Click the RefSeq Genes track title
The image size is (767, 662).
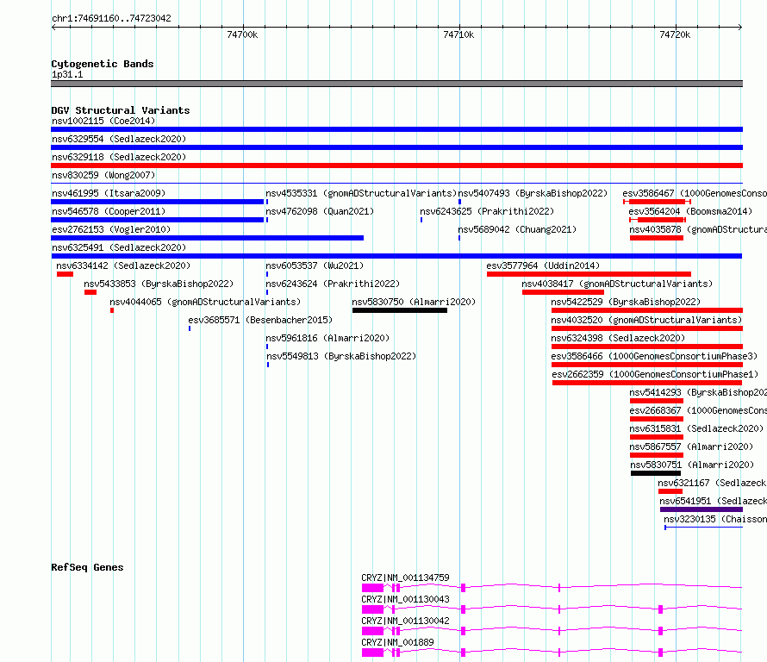pos(87,567)
